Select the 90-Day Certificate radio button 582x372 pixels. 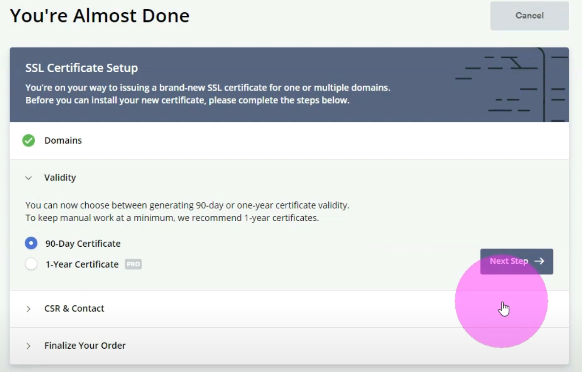(31, 243)
